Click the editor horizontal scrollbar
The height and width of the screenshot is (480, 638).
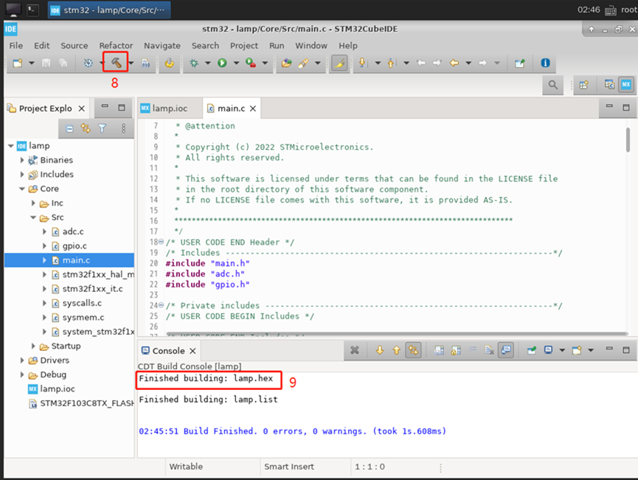click(397, 333)
